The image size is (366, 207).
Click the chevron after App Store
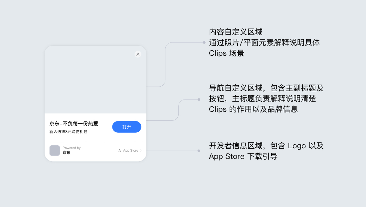pos(140,151)
